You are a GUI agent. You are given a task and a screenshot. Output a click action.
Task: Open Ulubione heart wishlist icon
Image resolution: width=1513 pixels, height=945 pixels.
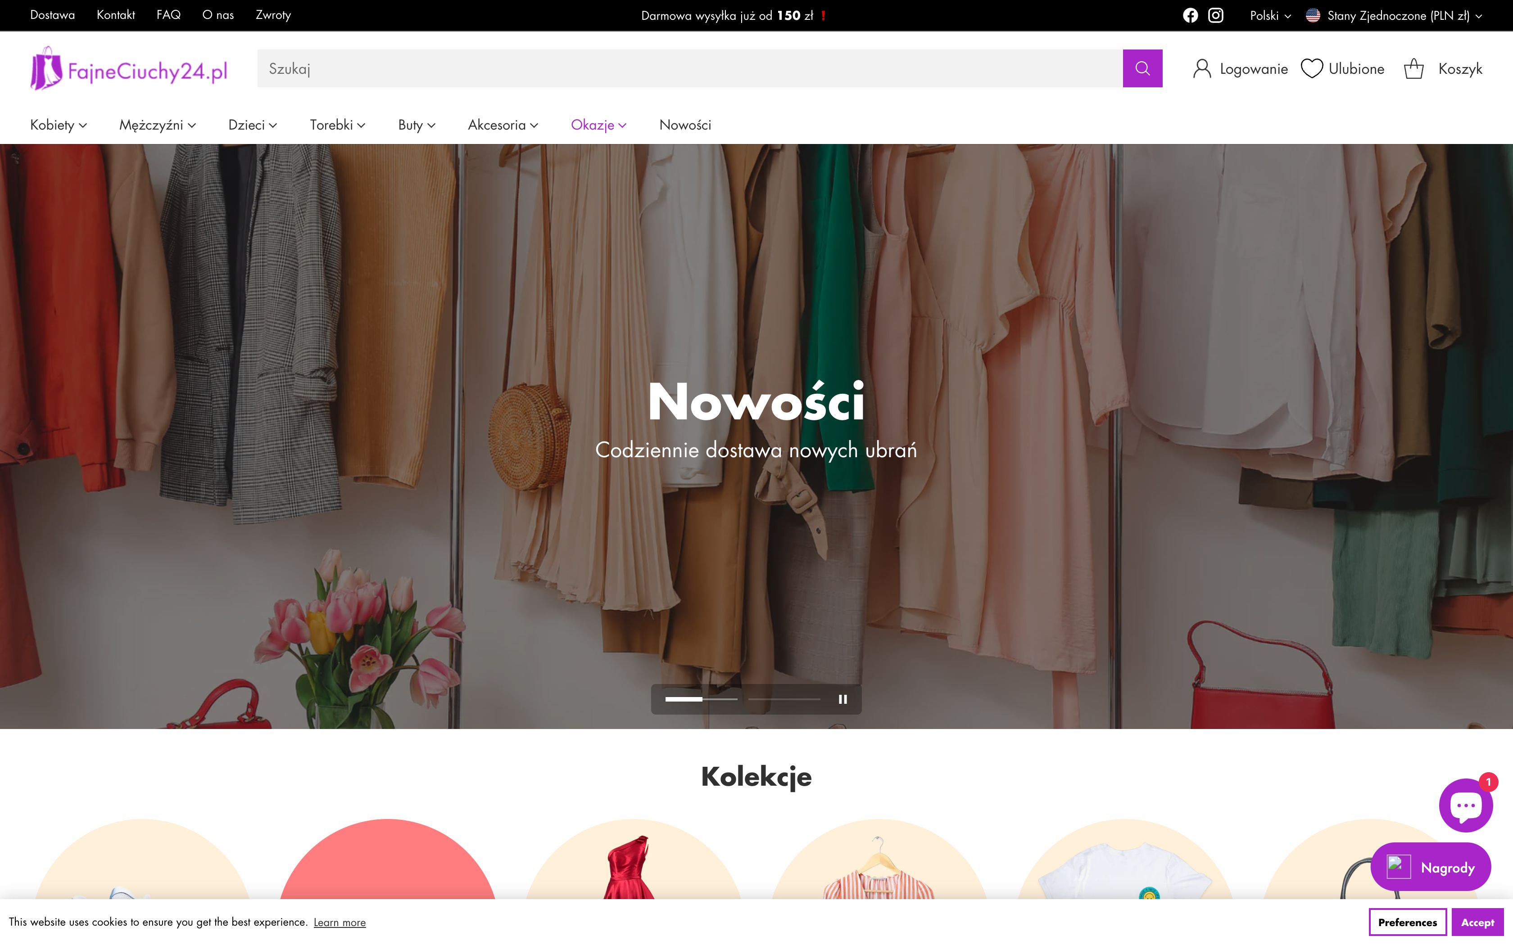[x=1312, y=69]
